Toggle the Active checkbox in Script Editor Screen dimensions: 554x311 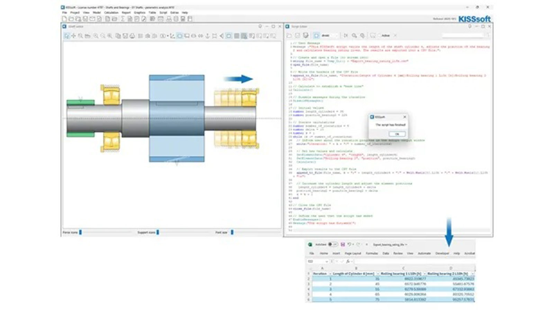pos(379,36)
